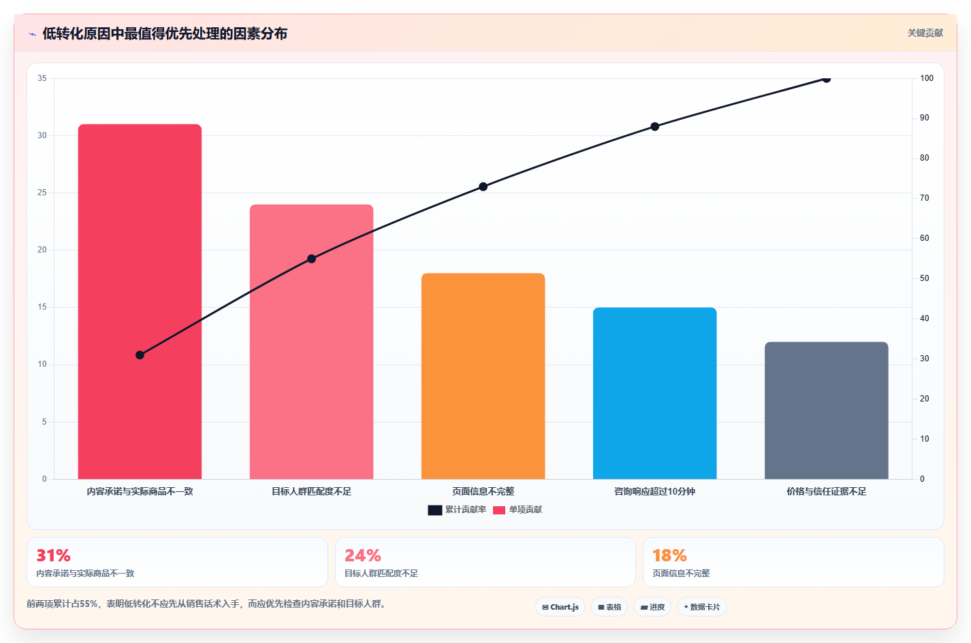971x643 pixels.
Task: Click the cumulative line point at 100 percent
Action: (827, 78)
